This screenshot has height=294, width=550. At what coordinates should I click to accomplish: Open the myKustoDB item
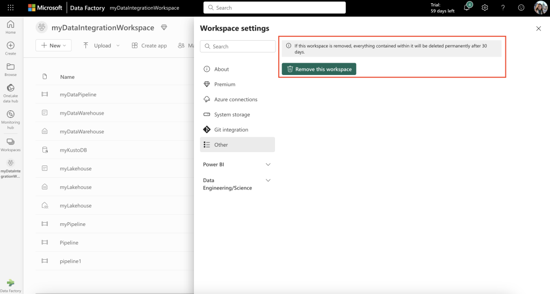73,150
